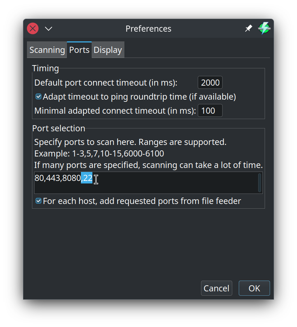Click the default port connect timeout field
The width and height of the screenshot is (297, 327).
click(x=210, y=83)
